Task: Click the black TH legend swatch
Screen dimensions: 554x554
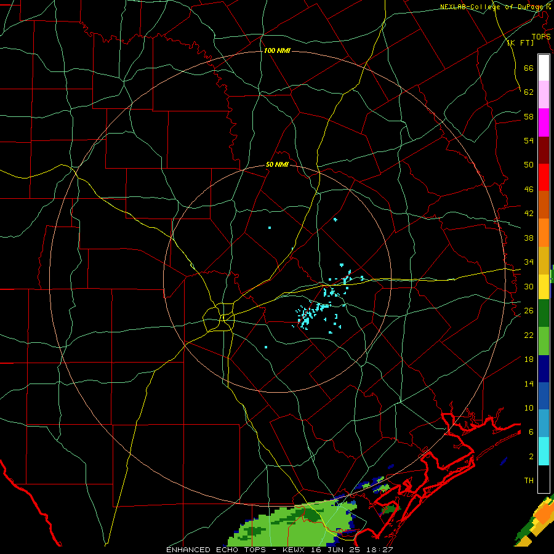Action: tap(544, 479)
